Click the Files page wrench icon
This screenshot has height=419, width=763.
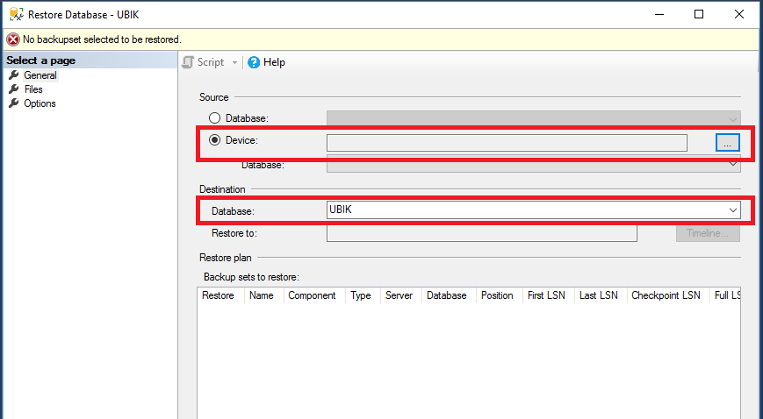coord(13,89)
